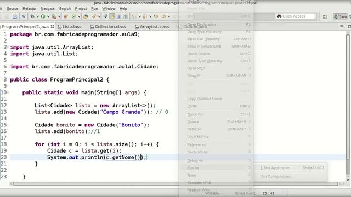This screenshot has height=197, width=351.
Task: Open the Run menu in menu bar
Action: pyautogui.click(x=94, y=9)
